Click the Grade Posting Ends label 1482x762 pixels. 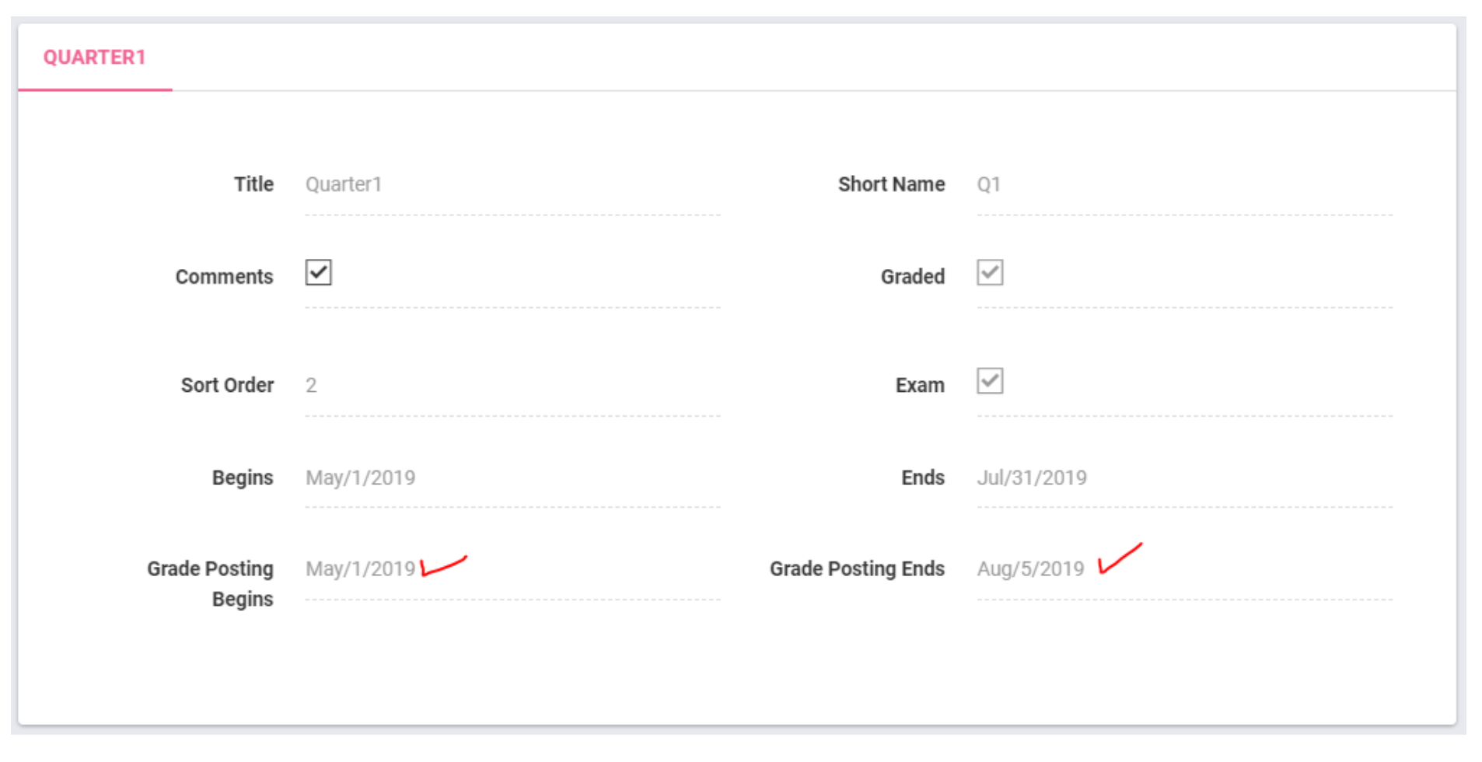tap(857, 569)
